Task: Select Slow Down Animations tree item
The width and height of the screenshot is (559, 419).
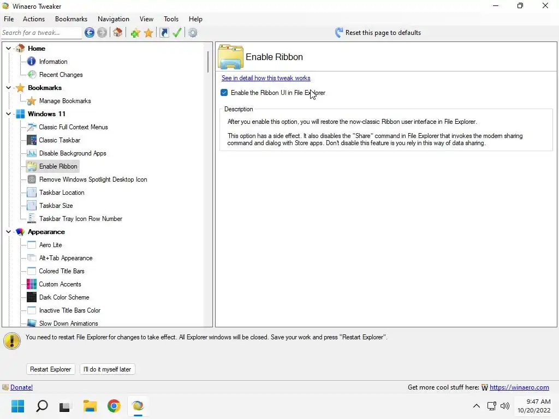Action: point(68,323)
